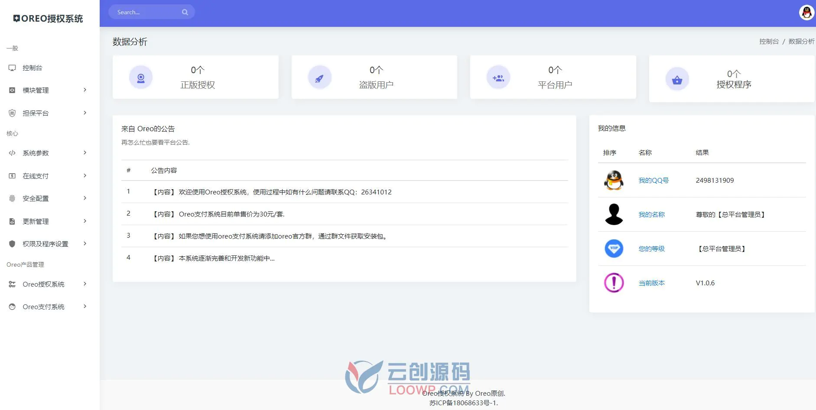Open the user avatar in top bar
Image resolution: width=816 pixels, height=410 pixels.
806,13
